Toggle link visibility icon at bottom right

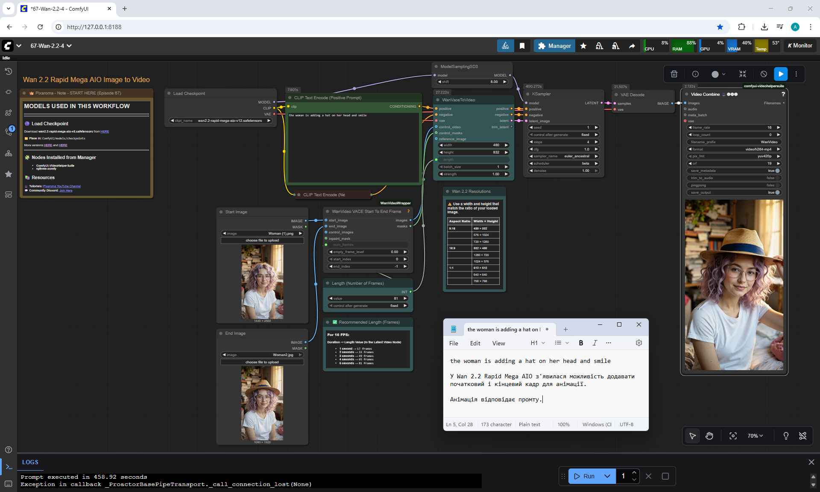(802, 436)
